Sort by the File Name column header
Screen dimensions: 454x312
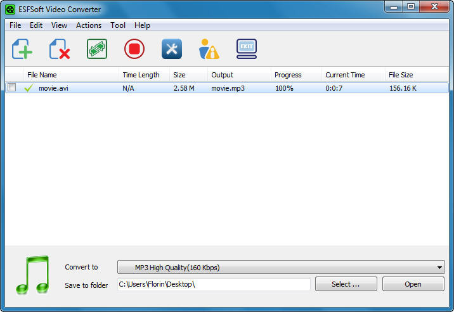71,75
